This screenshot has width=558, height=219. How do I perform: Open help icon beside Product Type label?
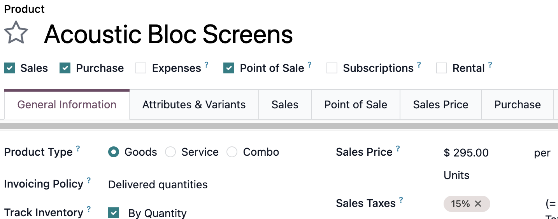coord(78,148)
